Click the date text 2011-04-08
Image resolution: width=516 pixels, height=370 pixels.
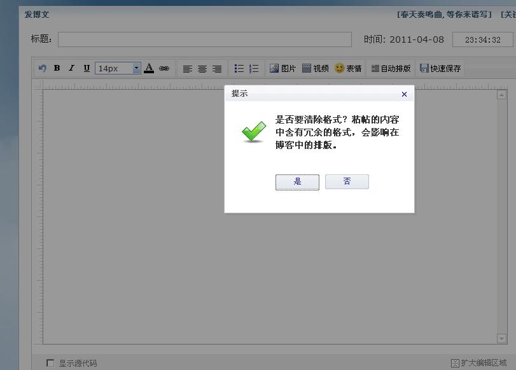pyautogui.click(x=417, y=39)
